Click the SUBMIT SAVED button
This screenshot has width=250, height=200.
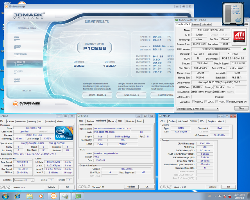(x=162, y=95)
